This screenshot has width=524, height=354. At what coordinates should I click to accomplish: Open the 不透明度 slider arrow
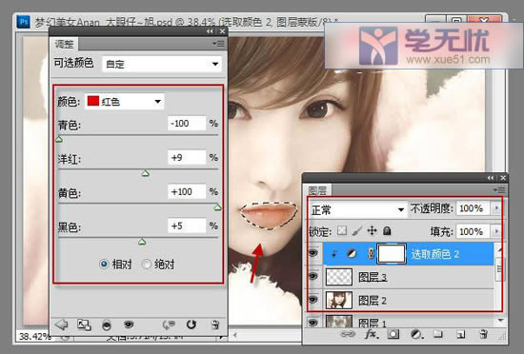tap(496, 208)
